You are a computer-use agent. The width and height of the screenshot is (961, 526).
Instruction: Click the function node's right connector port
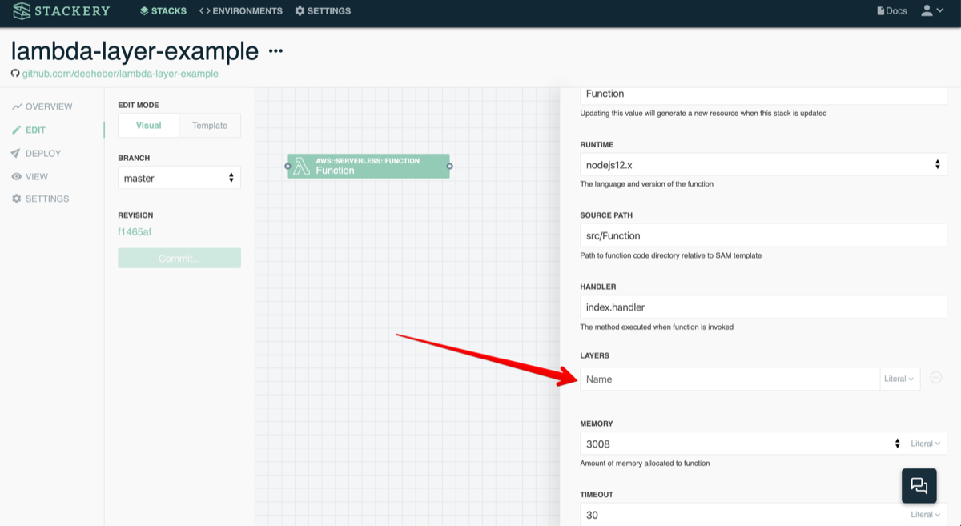[x=450, y=166]
